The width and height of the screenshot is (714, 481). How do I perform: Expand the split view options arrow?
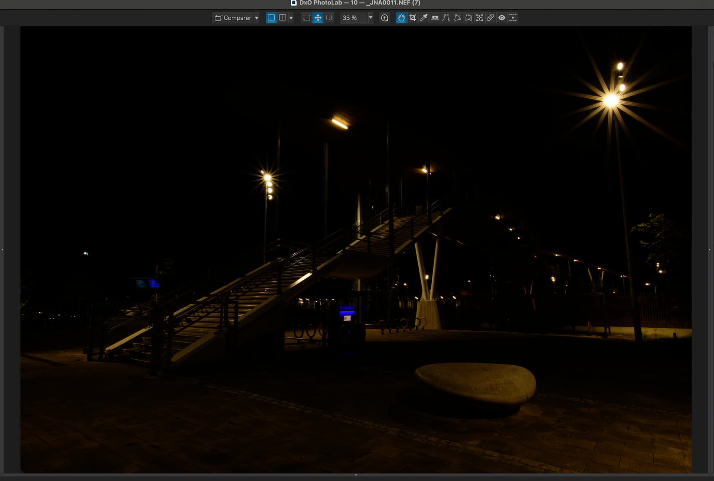click(291, 18)
